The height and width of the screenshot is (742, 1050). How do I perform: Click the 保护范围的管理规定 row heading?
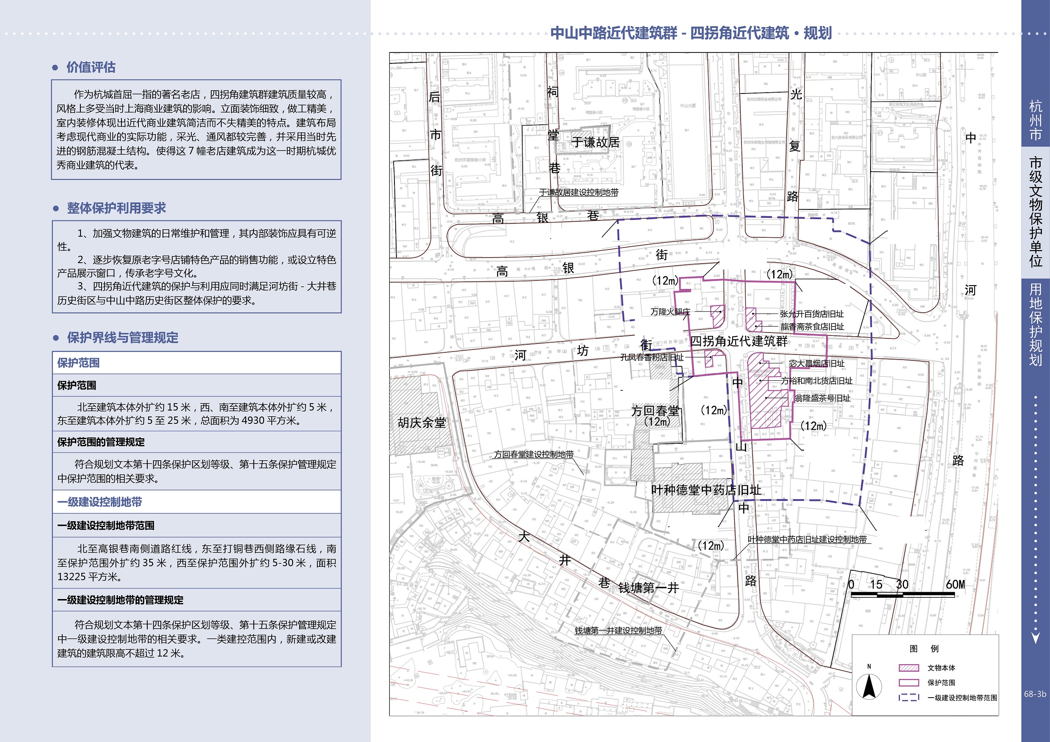pyautogui.click(x=101, y=442)
